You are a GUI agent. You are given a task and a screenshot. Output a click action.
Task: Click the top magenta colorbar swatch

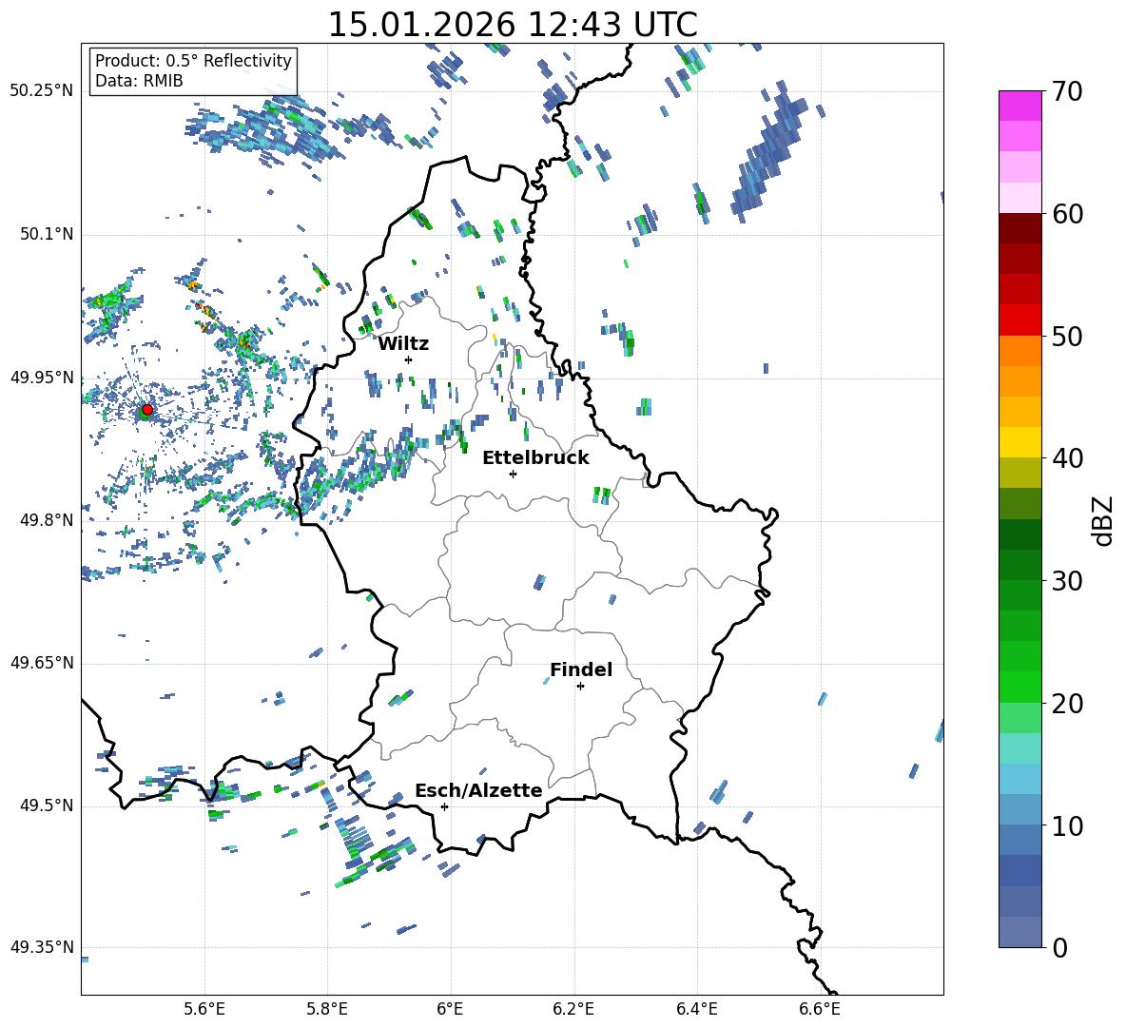pyautogui.click(x=1019, y=106)
